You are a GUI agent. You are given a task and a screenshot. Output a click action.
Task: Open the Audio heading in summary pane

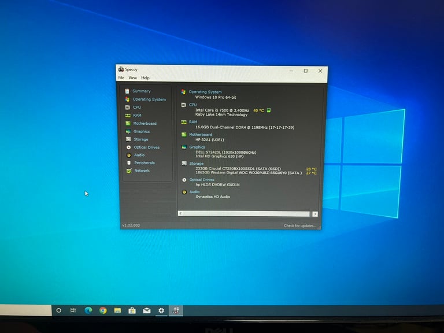tap(194, 192)
